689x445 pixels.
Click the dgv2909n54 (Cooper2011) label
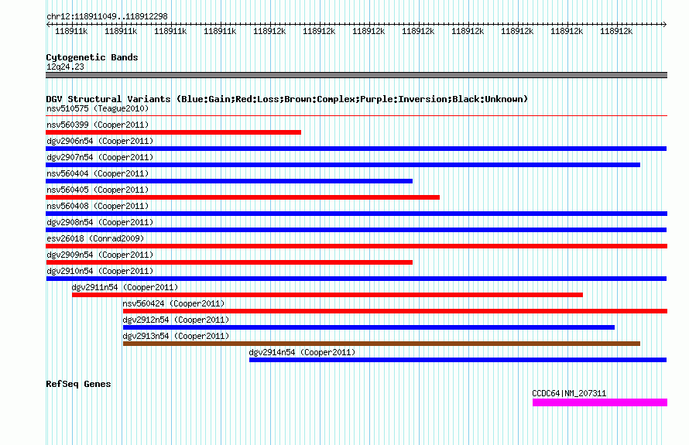pos(100,255)
